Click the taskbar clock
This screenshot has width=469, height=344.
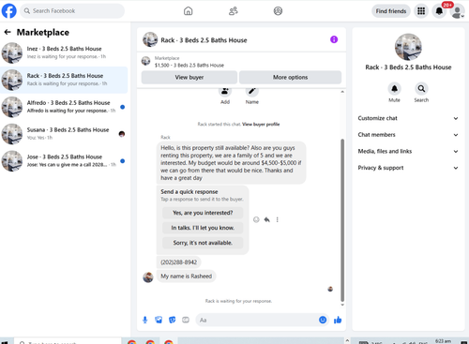[x=444, y=341]
